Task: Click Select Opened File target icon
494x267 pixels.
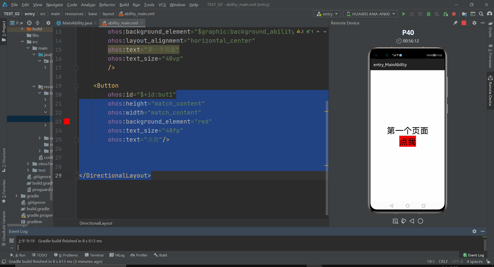Action: (29, 23)
